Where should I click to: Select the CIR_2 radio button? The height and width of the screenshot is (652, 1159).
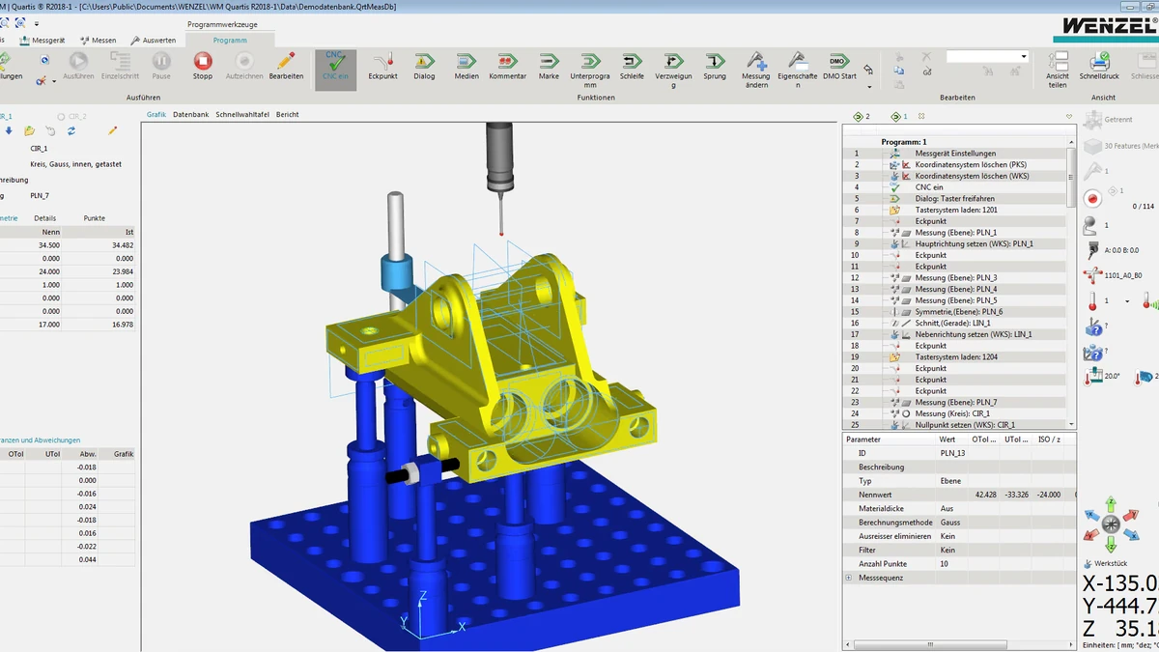tap(61, 116)
